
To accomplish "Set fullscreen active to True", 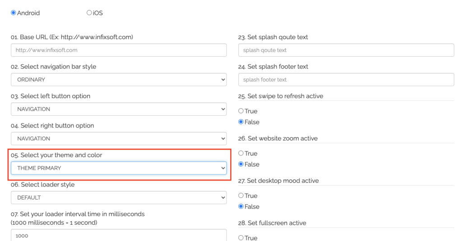I will [x=241, y=238].
